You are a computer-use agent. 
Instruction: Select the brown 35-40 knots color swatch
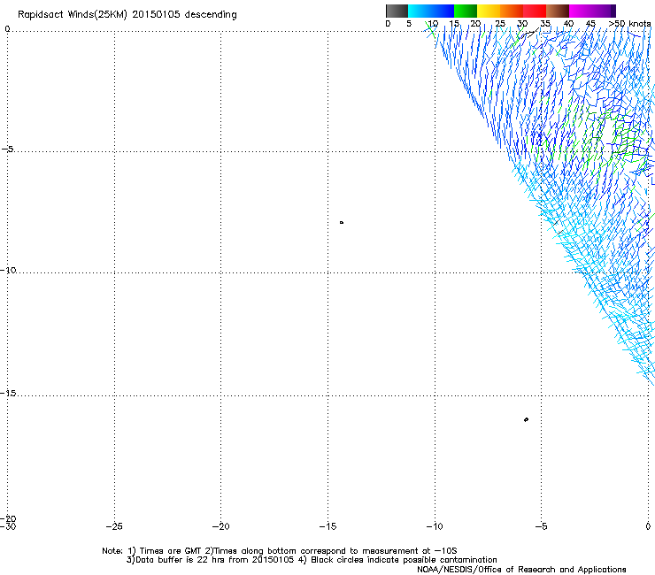[x=558, y=11]
